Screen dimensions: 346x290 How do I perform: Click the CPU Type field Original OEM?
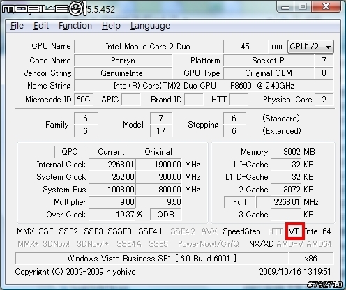click(269, 73)
